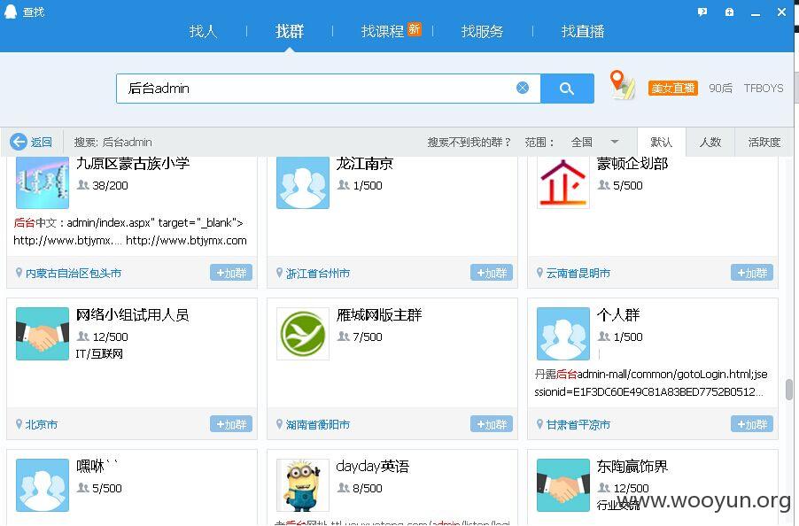Click 内蒙古自治区包头市 location link

[x=74, y=274]
